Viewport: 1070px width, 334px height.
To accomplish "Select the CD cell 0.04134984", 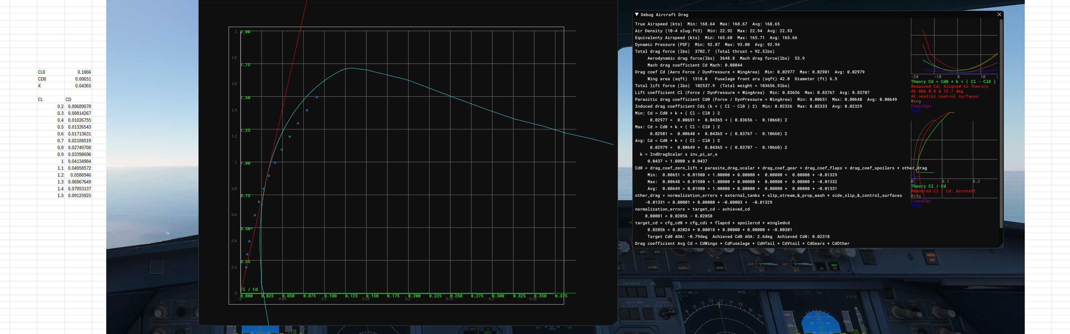I will pos(78,161).
